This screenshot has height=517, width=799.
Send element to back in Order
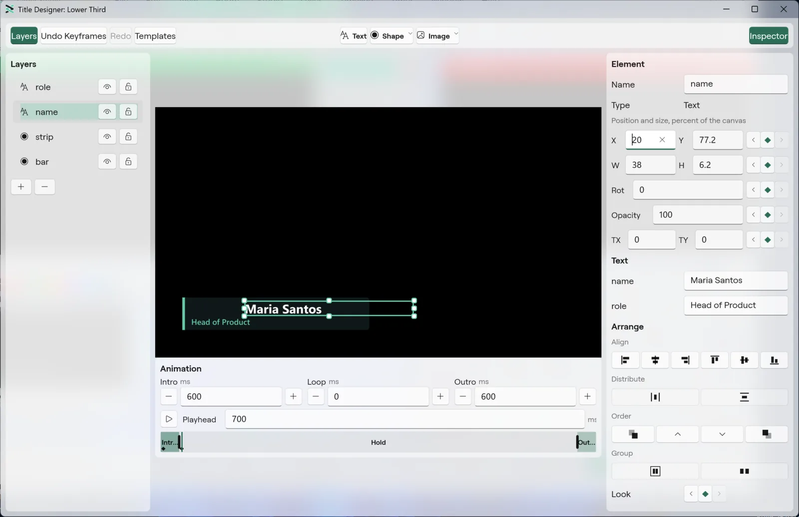(767, 434)
